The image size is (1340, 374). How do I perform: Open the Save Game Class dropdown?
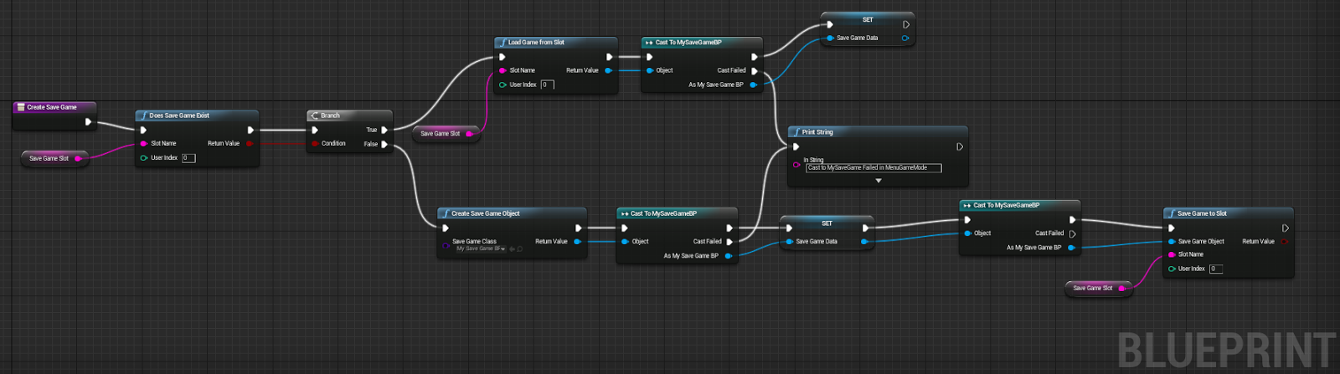pyautogui.click(x=481, y=248)
